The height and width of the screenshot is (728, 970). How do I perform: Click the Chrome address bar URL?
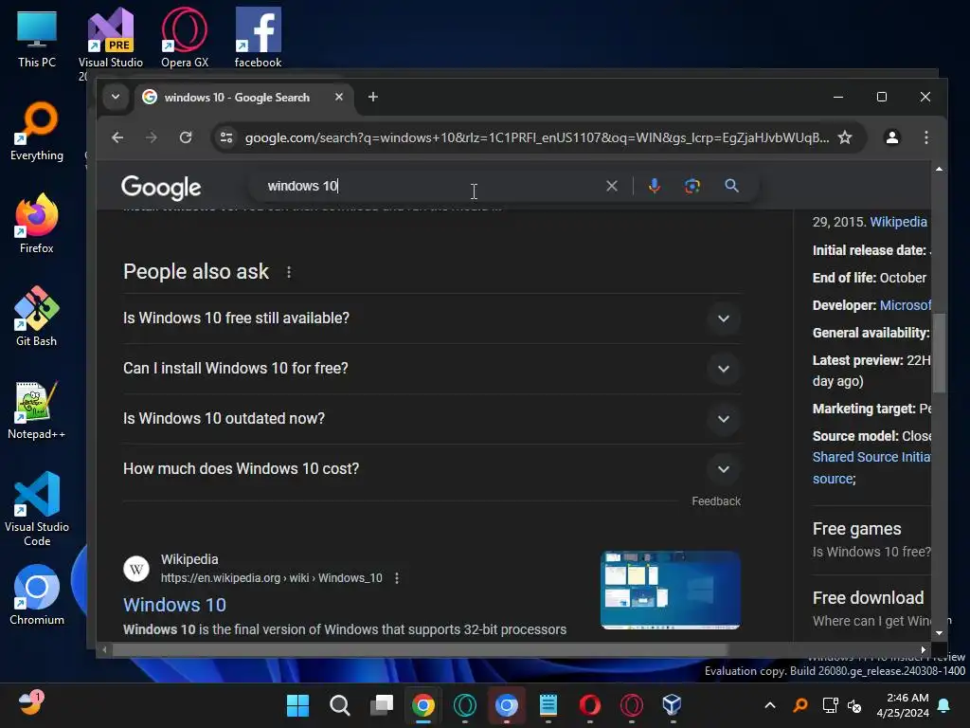536,137
